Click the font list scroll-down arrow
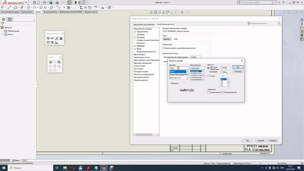The width and height of the screenshot is (304, 171). tap(188, 78)
